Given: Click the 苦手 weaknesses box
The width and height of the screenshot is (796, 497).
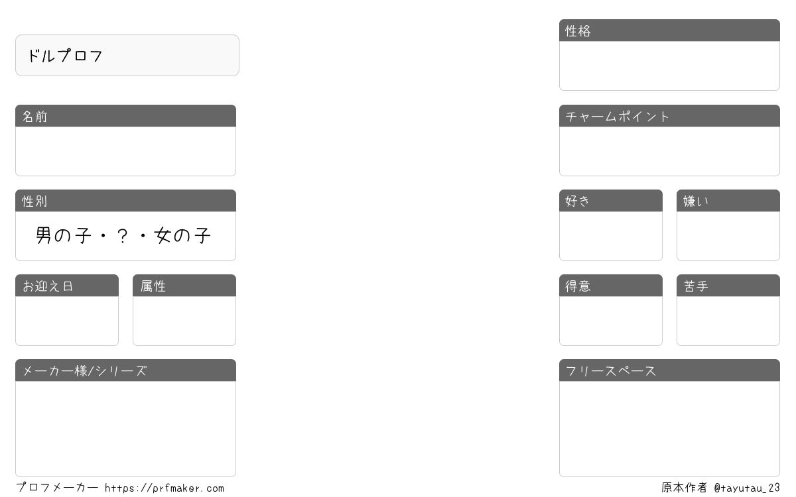Looking at the screenshot, I should tap(728, 321).
